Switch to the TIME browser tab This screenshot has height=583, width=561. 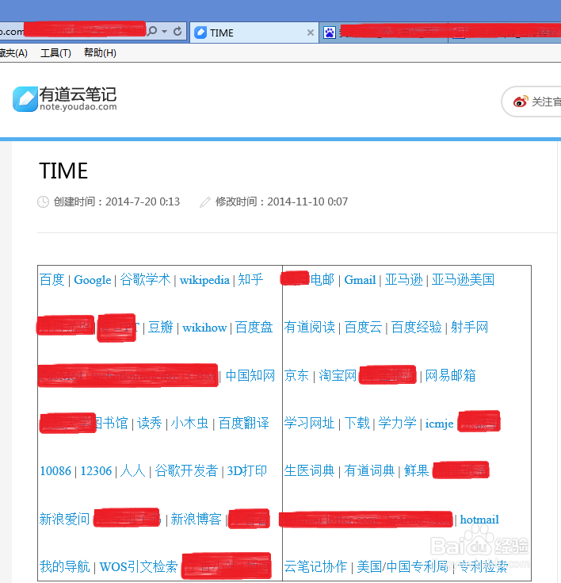(x=254, y=33)
